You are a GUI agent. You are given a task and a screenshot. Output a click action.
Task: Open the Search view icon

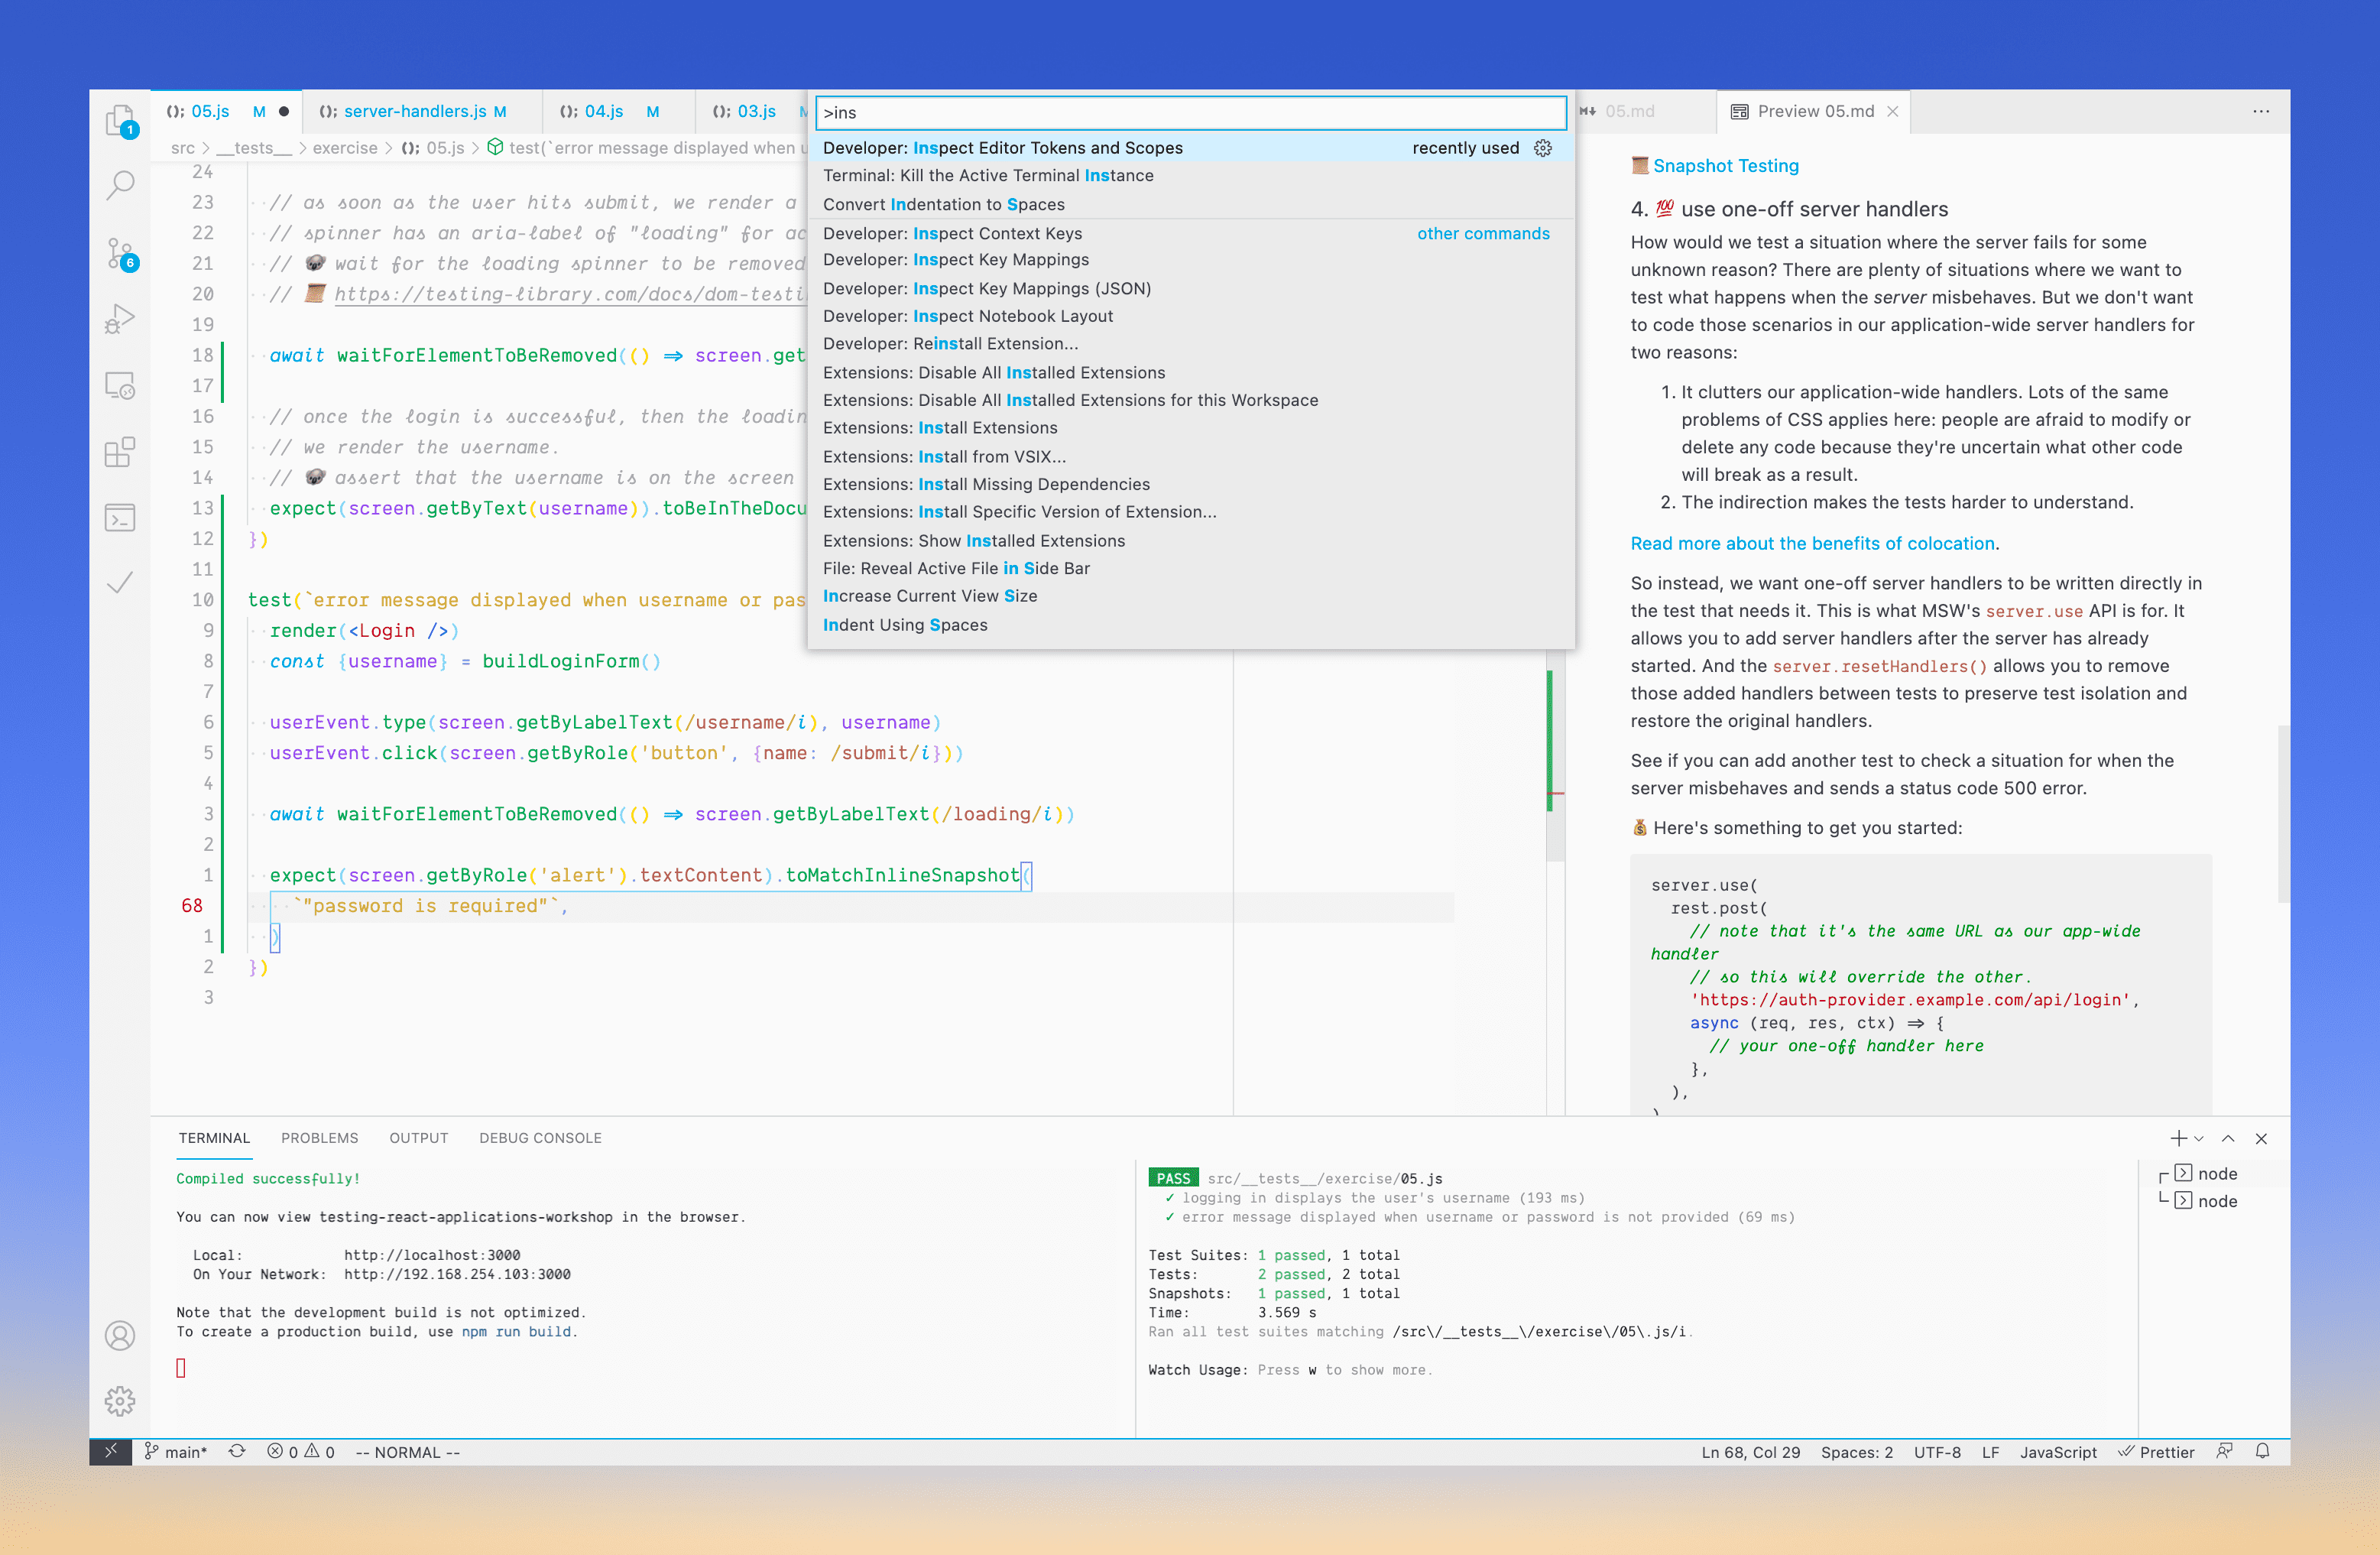120,185
